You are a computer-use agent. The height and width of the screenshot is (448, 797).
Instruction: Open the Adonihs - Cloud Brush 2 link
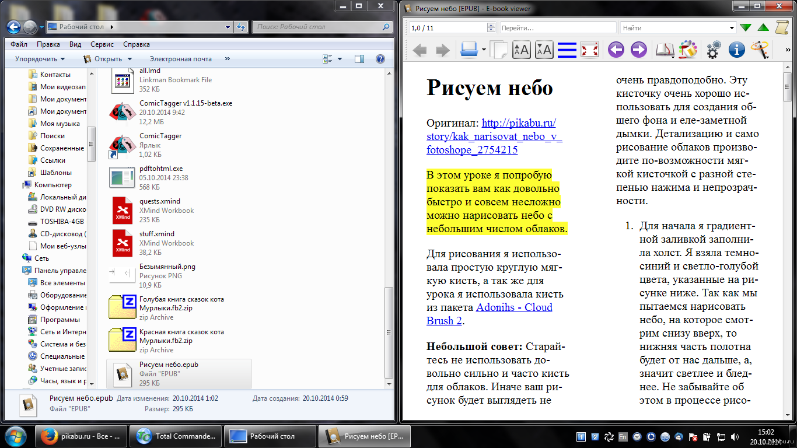coord(490,314)
